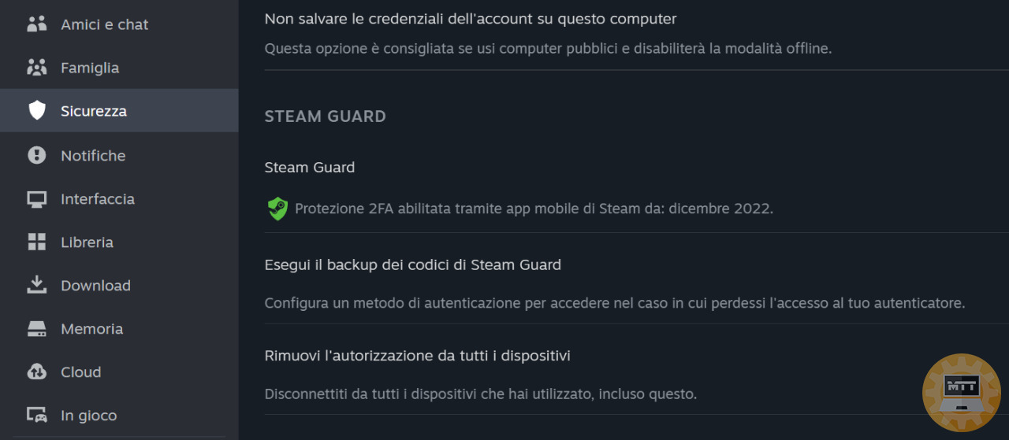Screen dimensions: 1009x440
Task: Click the Libreria grid icon
Action: (37, 242)
